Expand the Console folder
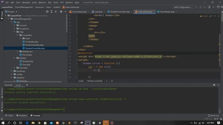 [14, 25]
